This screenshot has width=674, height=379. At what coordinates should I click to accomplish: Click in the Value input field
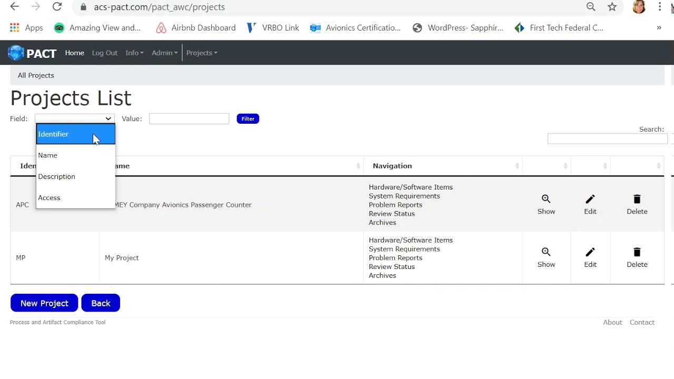pyautogui.click(x=189, y=118)
